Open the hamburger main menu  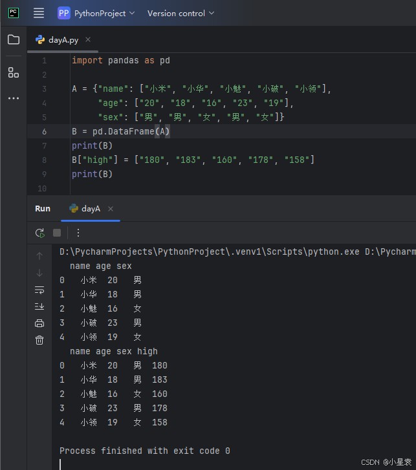click(39, 13)
